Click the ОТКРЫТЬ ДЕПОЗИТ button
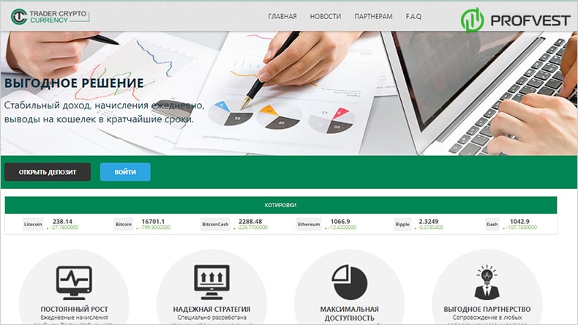This screenshot has width=578, height=325. click(x=48, y=172)
